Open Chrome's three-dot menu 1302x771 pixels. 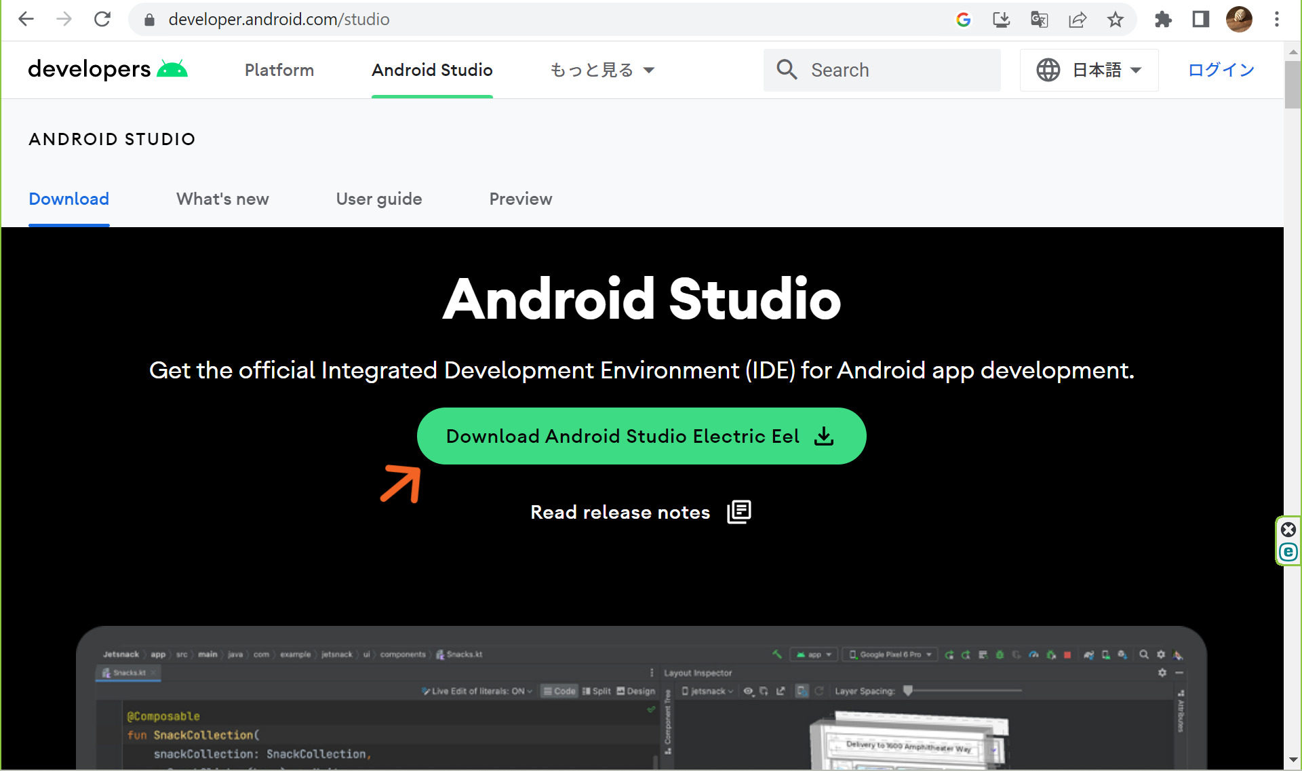(x=1278, y=19)
